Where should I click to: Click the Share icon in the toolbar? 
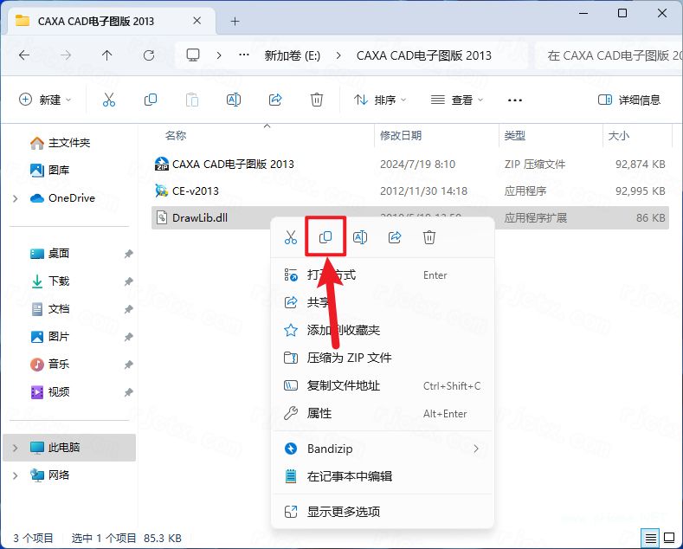[x=275, y=100]
